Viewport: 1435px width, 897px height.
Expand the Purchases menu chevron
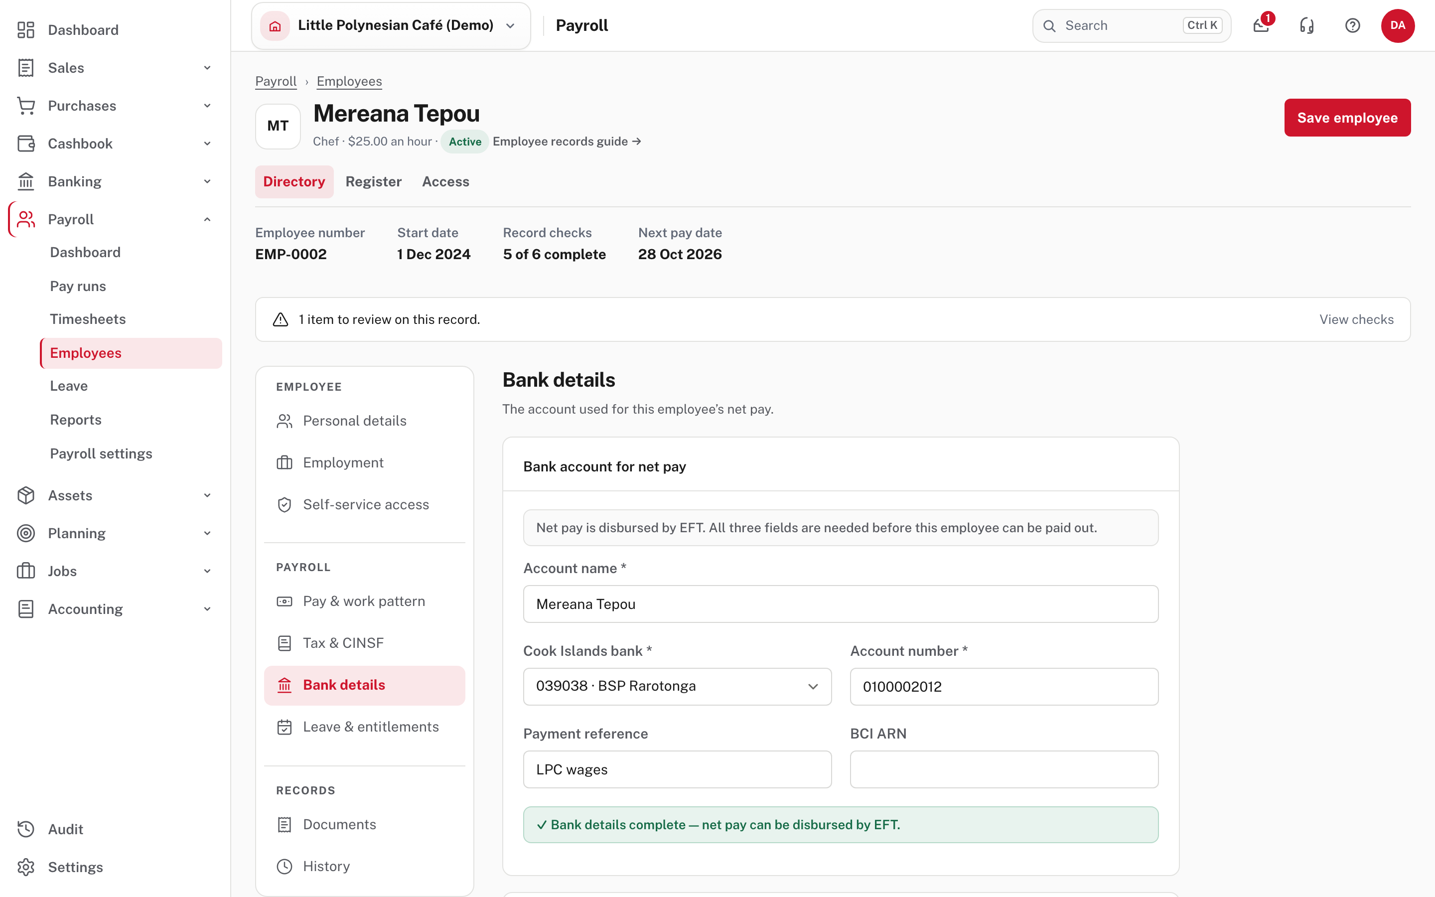click(x=207, y=106)
